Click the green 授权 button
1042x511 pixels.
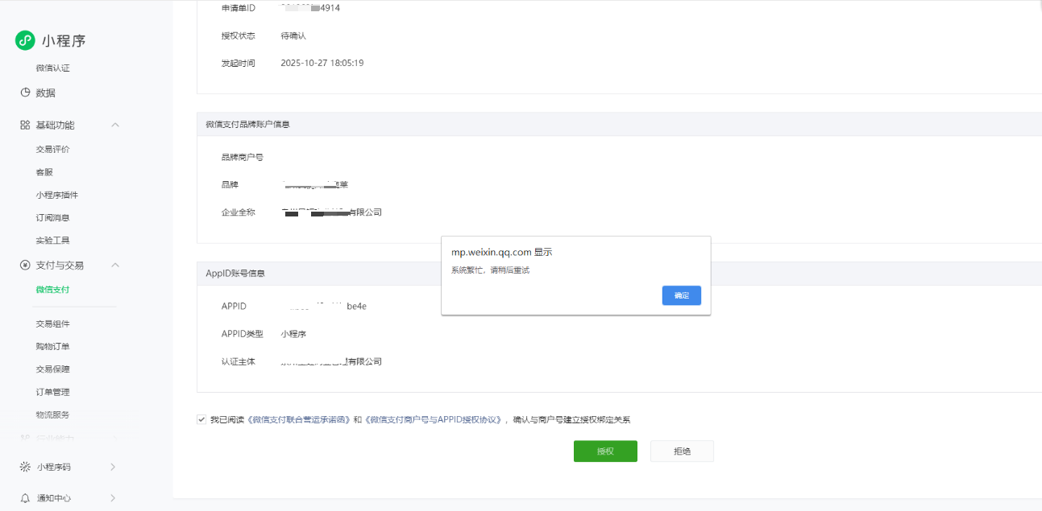coord(605,451)
